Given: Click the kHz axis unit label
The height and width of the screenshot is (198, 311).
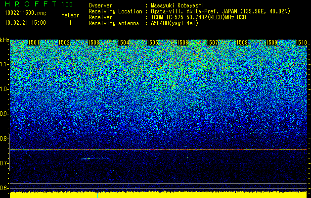Looking at the screenshot, I should coord(4,41).
